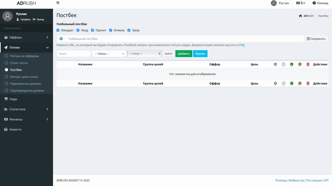332x186 pixels.
Task: Click clock icon in top table header
Action: click(283, 64)
